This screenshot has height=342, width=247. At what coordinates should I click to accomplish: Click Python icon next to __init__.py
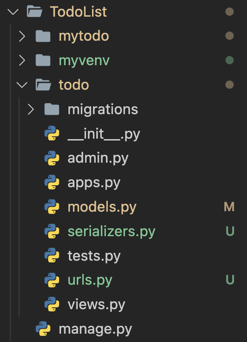tap(52, 134)
